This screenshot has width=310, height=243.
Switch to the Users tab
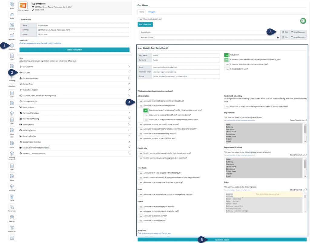[x=142, y=12]
